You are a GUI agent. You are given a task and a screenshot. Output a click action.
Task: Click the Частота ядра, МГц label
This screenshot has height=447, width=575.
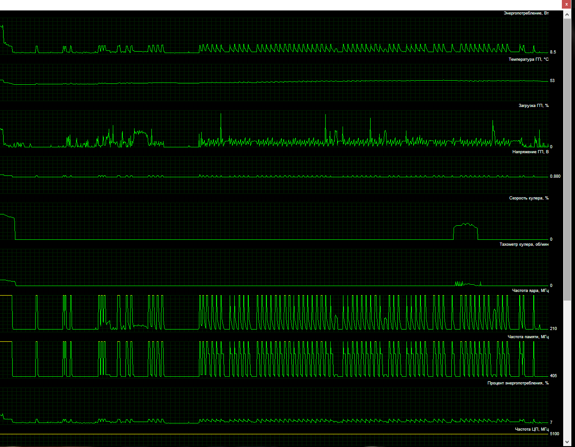pyautogui.click(x=531, y=291)
